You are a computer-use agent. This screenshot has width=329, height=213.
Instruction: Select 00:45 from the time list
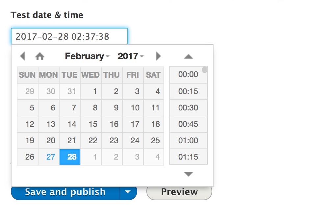[188, 124]
